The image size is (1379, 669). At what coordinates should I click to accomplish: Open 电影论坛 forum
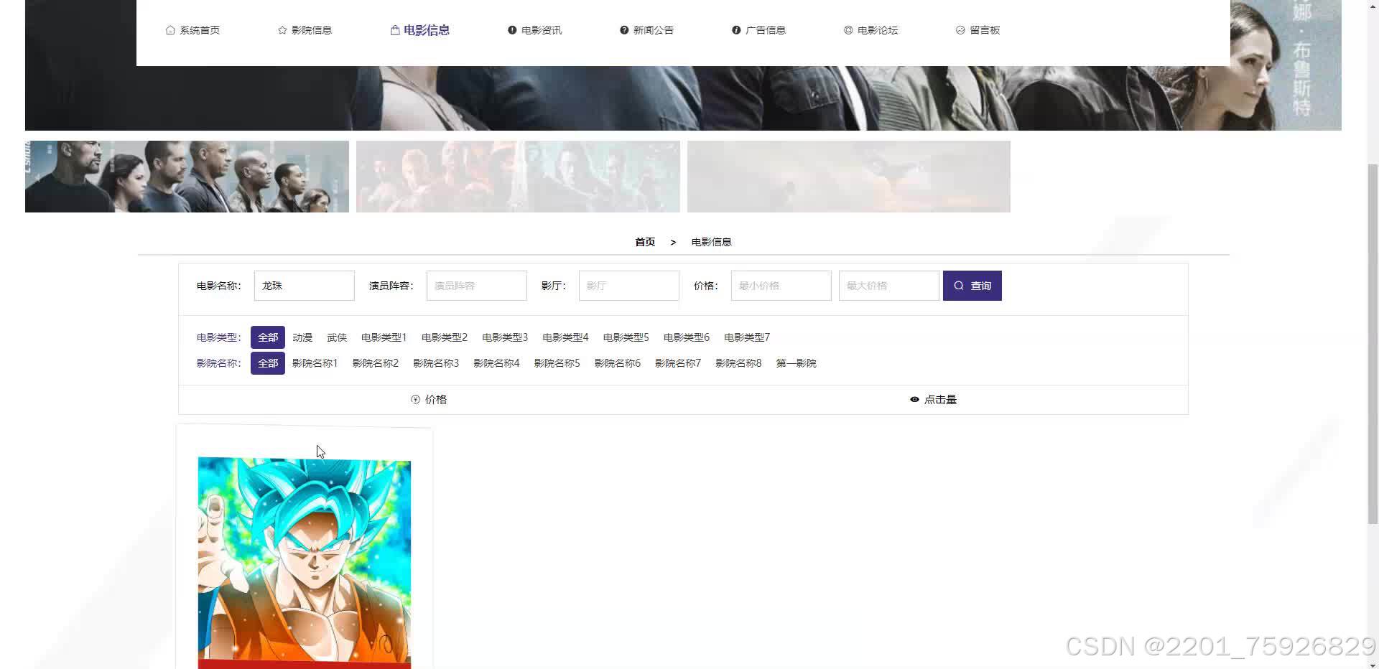click(870, 30)
